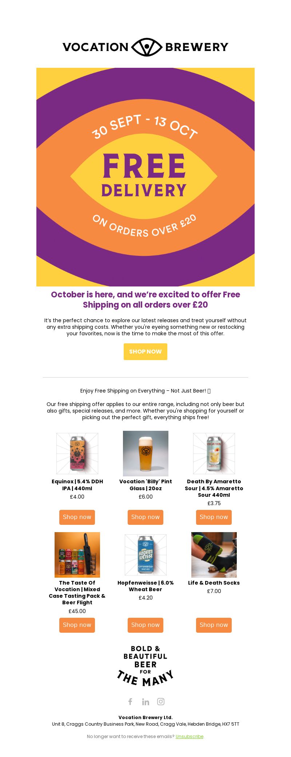Open the Billy pint glass photo
Image resolution: width=291 pixels, height=757 pixels.
145,453
